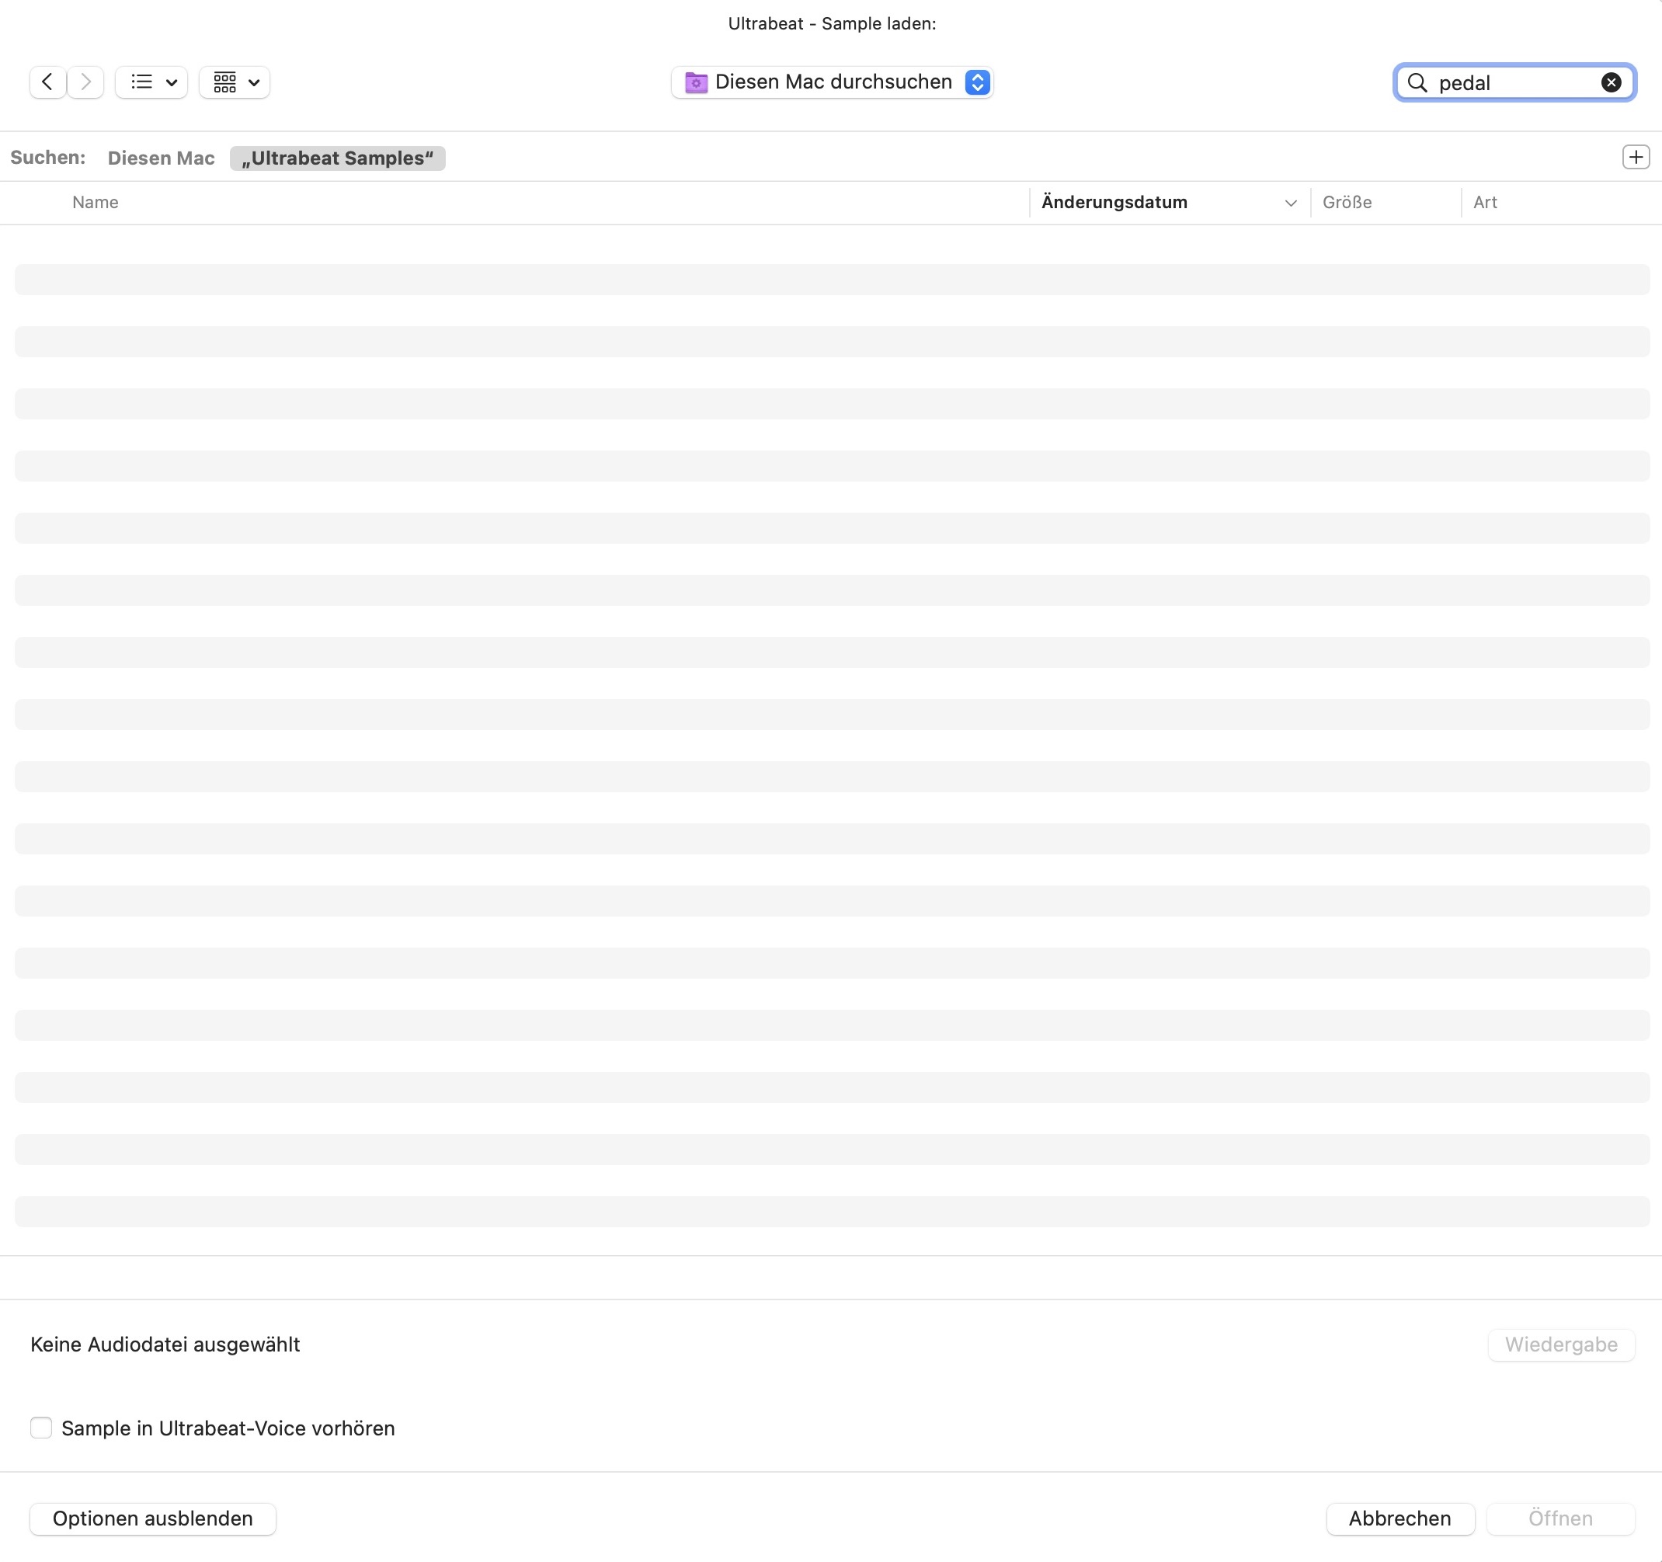Open the 'Diesen Mac durchsuchen' location popup
The height and width of the screenshot is (1562, 1662).
[832, 82]
